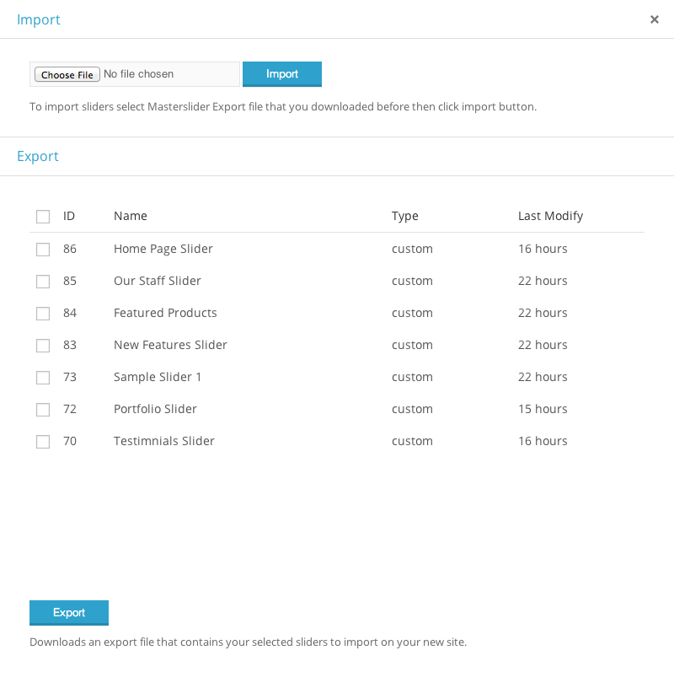Close the Import dialog with X
The width and height of the screenshot is (674, 677).
pyautogui.click(x=654, y=19)
